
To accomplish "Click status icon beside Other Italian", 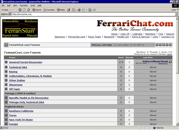I will pos(6,80).
